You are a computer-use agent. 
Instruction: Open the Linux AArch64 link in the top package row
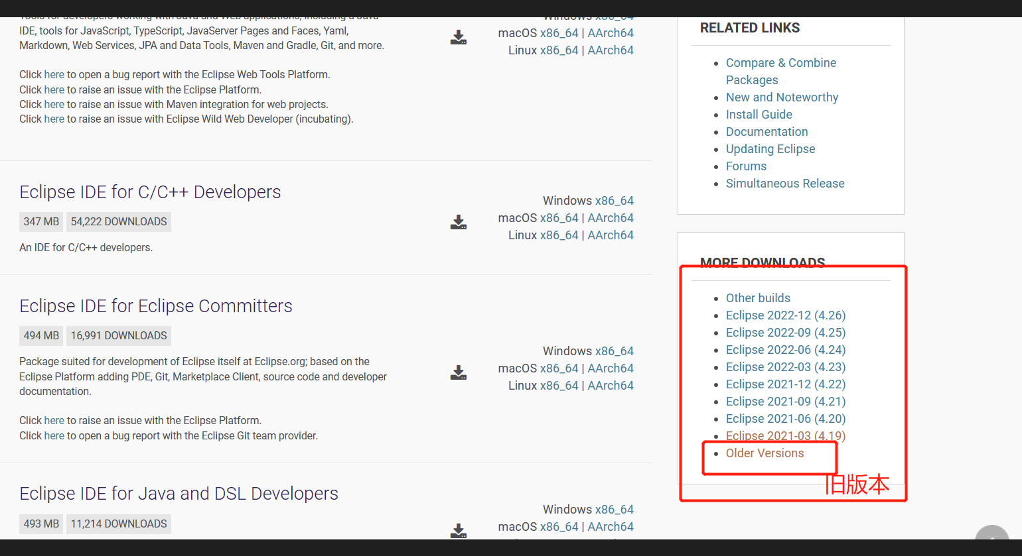point(611,50)
